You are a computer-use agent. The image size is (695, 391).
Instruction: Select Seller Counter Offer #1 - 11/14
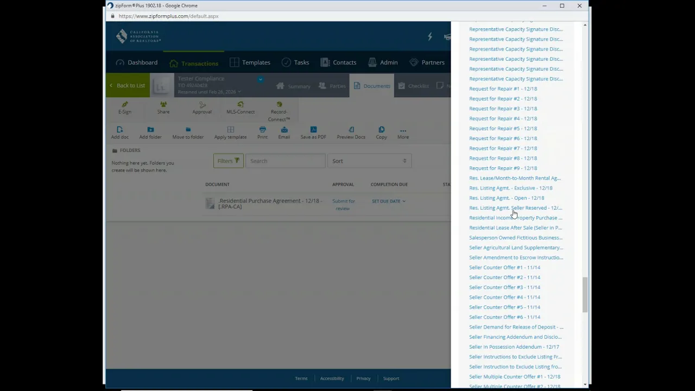click(x=504, y=267)
